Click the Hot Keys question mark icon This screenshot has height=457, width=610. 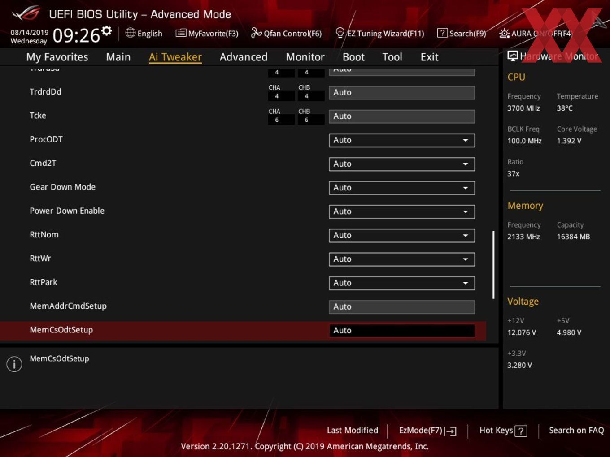521,431
